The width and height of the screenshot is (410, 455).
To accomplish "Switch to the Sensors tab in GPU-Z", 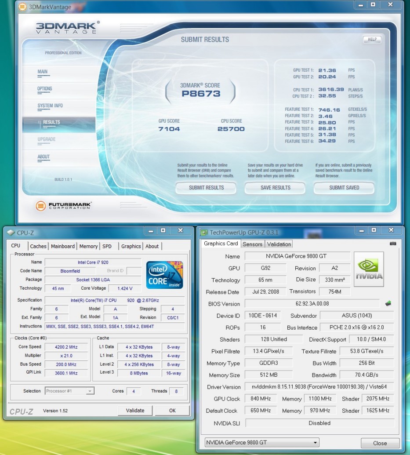I will 252,244.
